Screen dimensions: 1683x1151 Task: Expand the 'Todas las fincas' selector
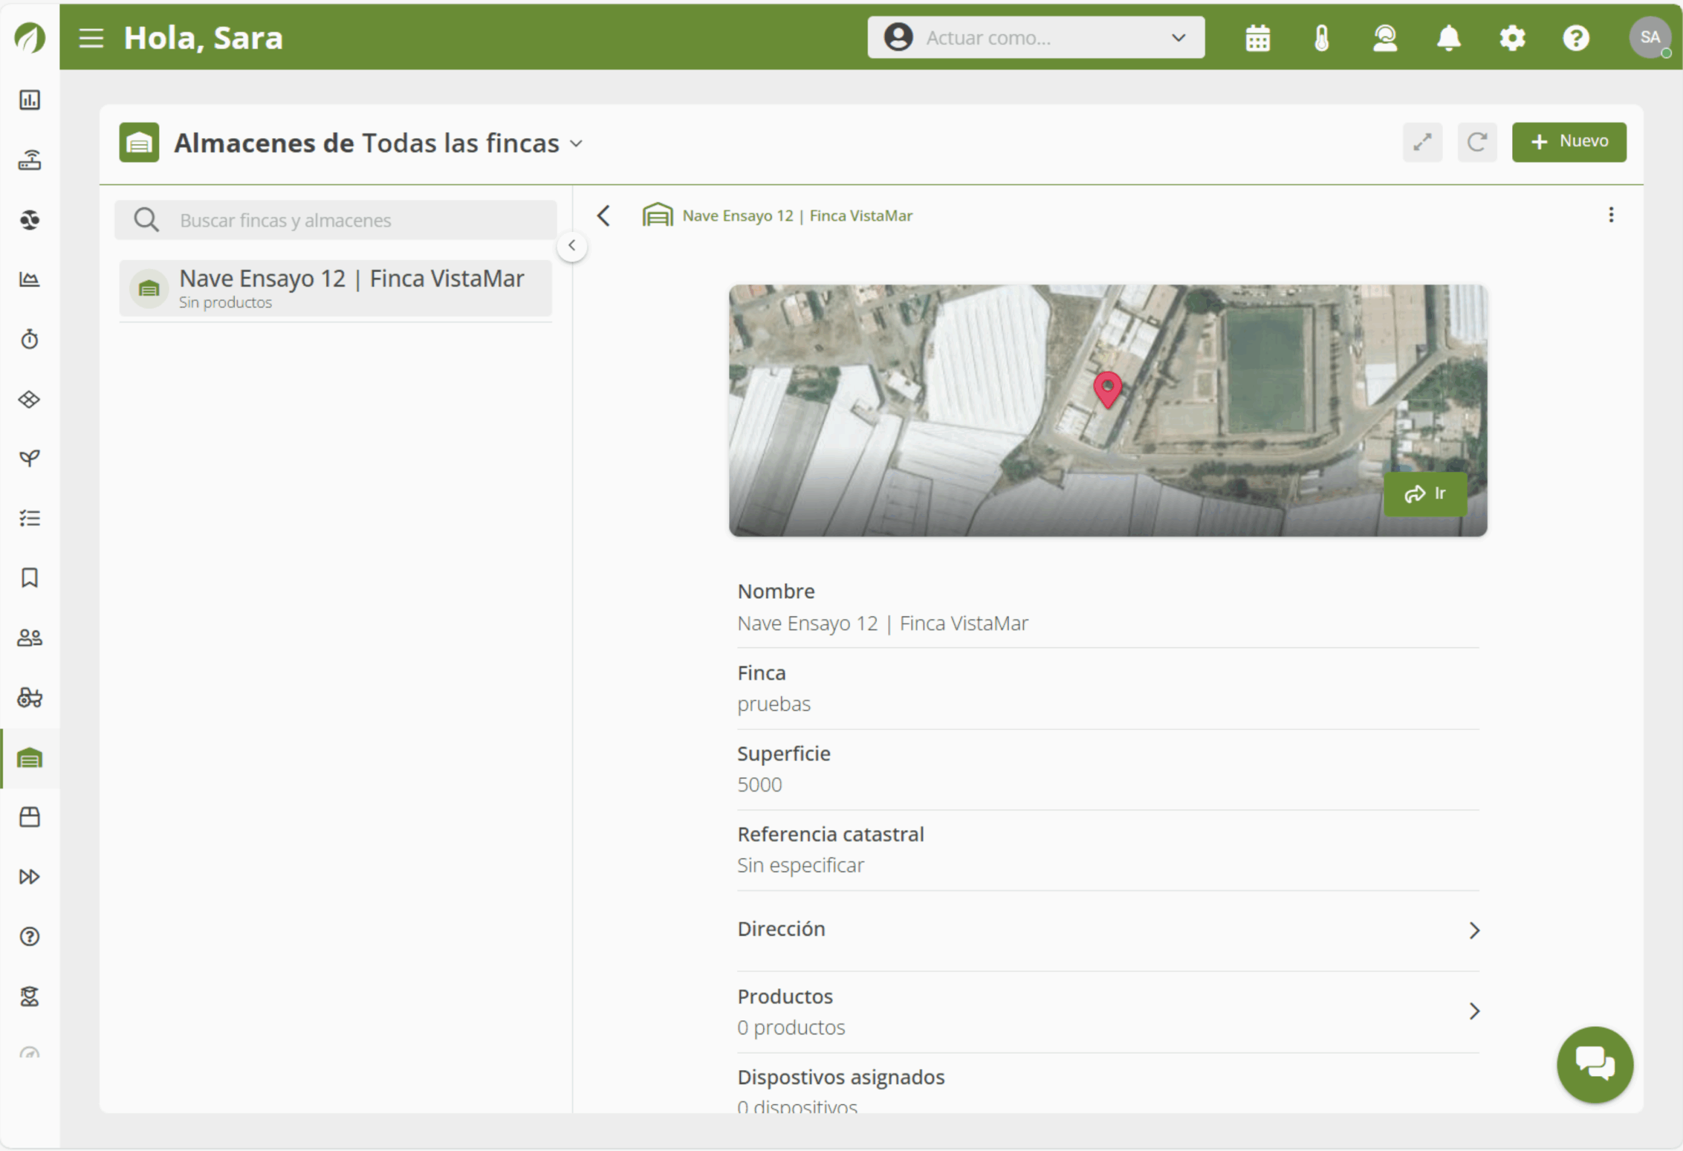point(577,143)
